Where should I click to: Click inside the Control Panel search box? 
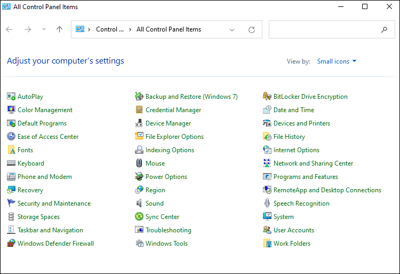point(325,30)
